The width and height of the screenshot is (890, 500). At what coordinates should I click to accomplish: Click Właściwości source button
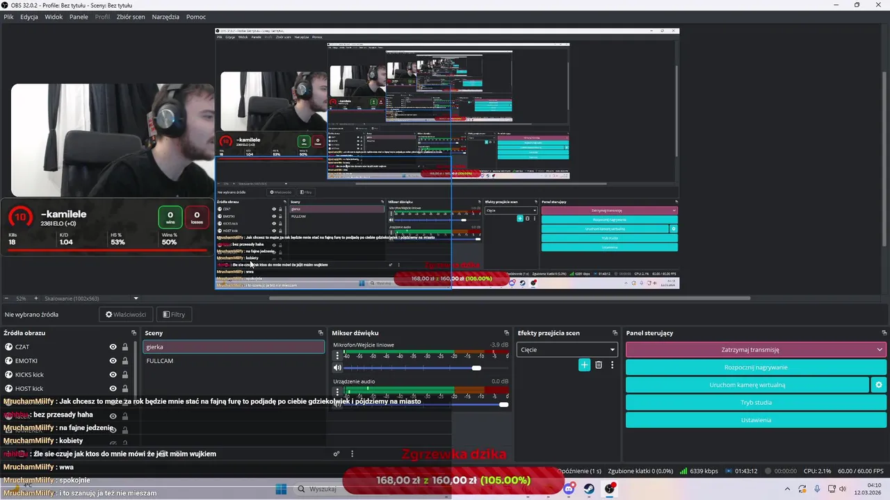[126, 315]
